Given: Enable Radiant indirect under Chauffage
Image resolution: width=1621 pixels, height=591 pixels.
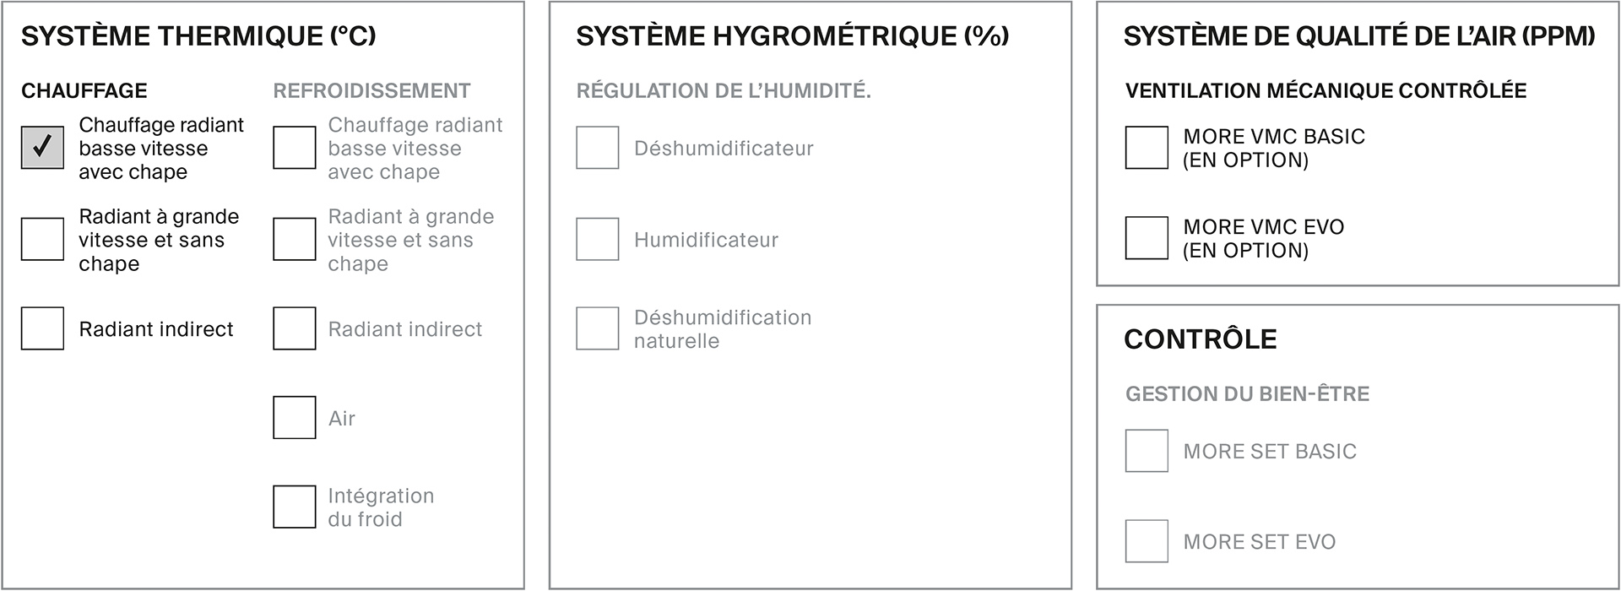Looking at the screenshot, I should (x=42, y=328).
